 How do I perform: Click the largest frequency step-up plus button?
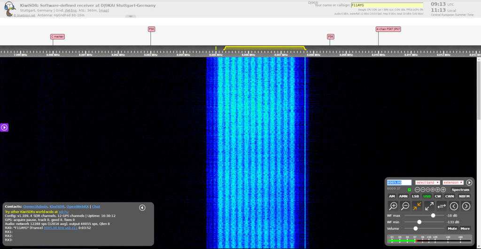443,190
